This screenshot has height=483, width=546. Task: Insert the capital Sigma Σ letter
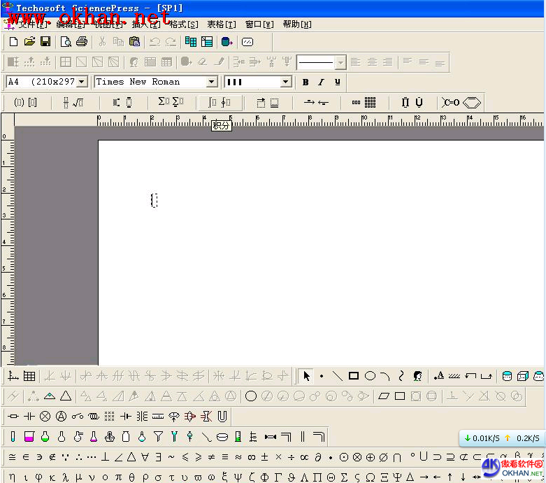(x=344, y=477)
